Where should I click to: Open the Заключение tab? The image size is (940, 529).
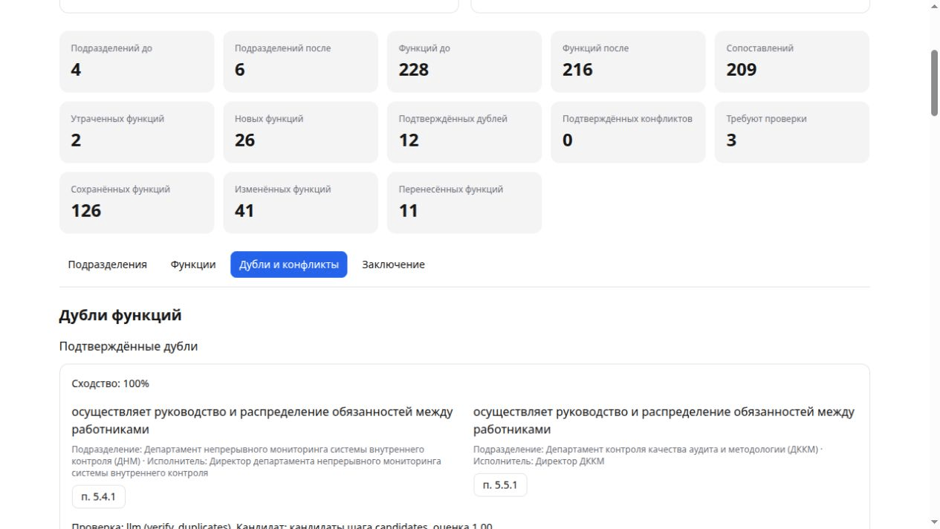point(393,264)
